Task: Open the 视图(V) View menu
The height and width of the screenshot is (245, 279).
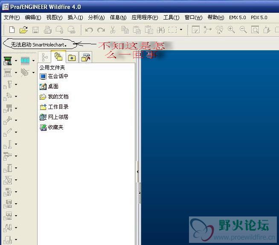Action: [54, 17]
